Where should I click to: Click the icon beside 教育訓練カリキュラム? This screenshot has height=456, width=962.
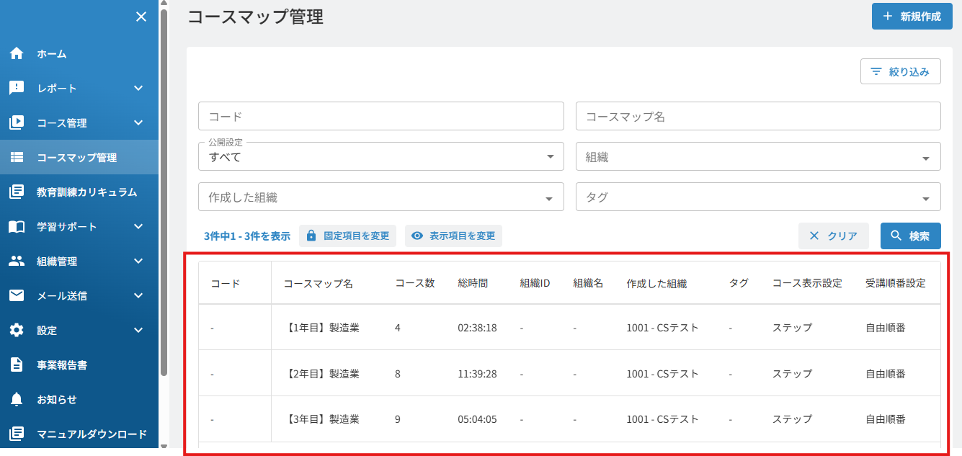pos(17,192)
